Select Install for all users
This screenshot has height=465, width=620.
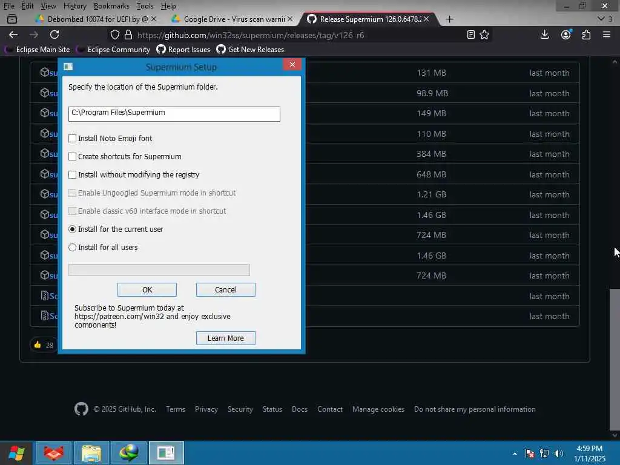point(73,248)
